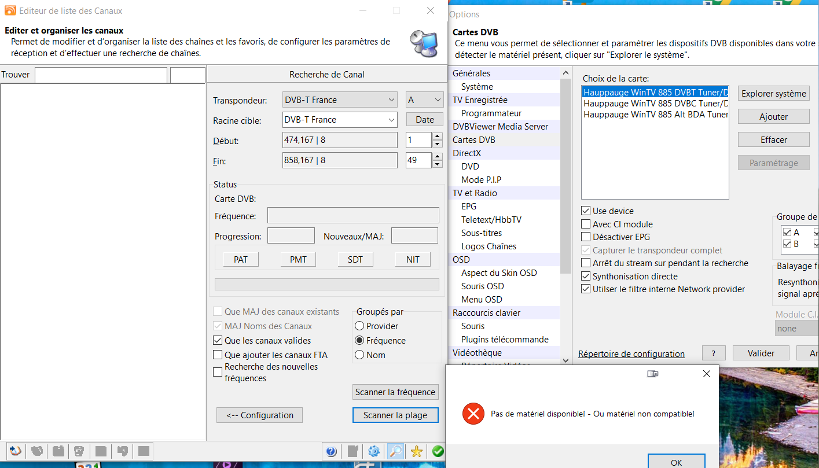Click the blue-orange arrow icon at bottom left
The width and height of the screenshot is (819, 468).
(x=16, y=451)
